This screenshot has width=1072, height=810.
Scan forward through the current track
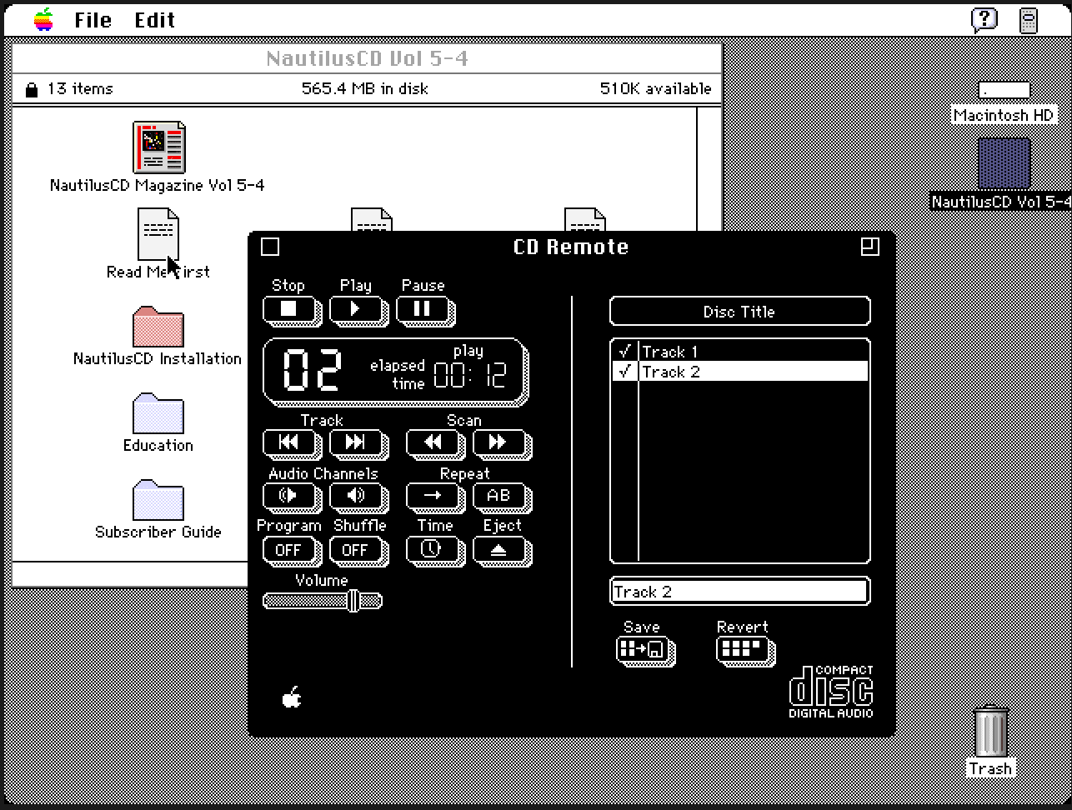tap(501, 443)
